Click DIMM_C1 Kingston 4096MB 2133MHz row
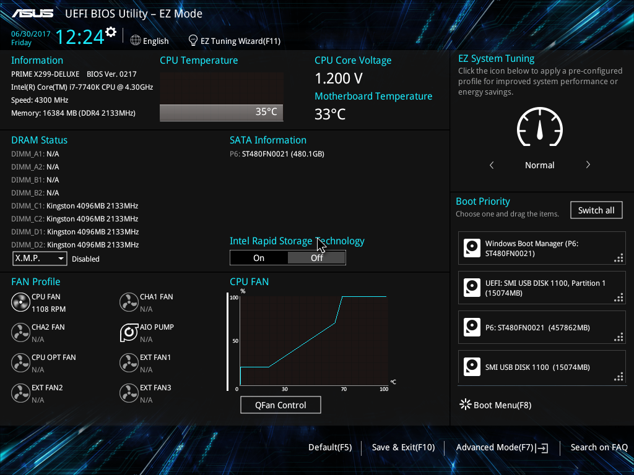The height and width of the screenshot is (475, 634). pos(75,205)
